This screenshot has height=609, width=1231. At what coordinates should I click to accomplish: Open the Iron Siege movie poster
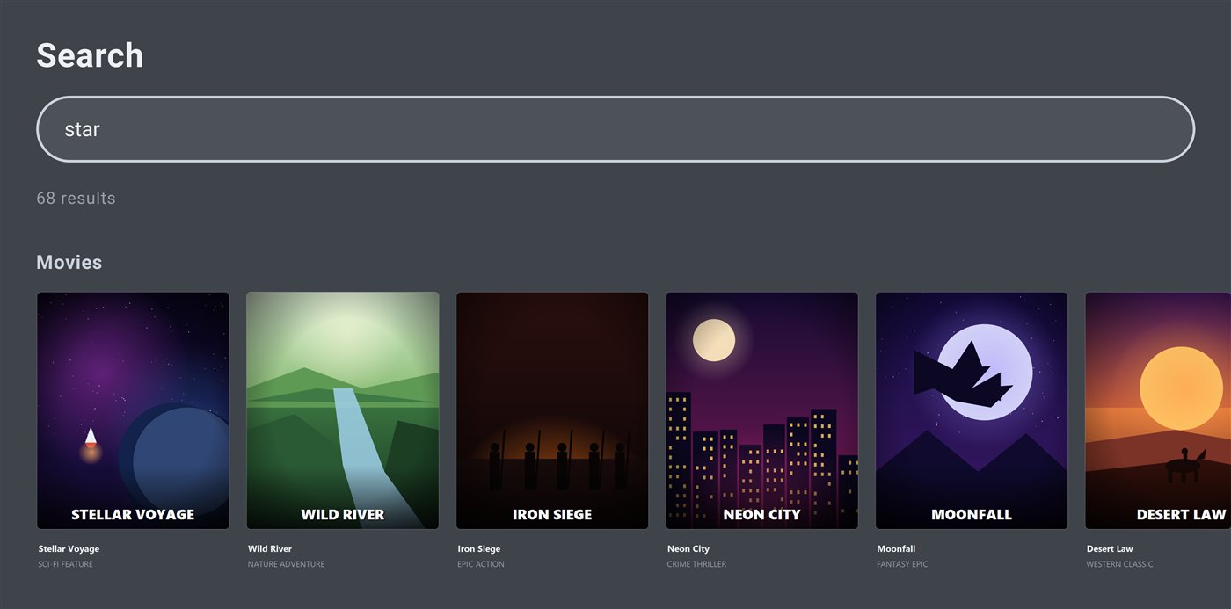(552, 410)
